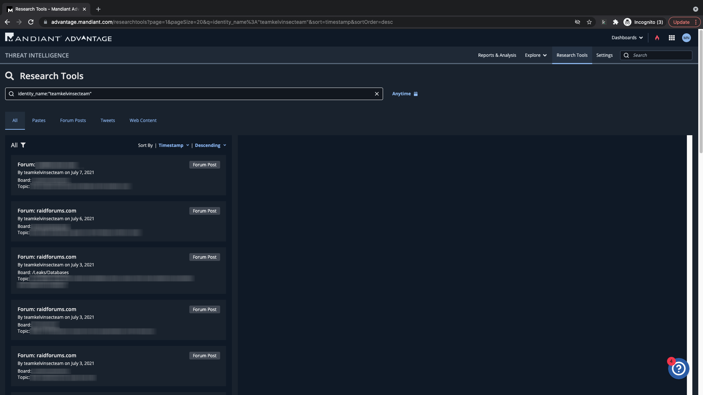Open the help question mark widget

[x=678, y=369]
